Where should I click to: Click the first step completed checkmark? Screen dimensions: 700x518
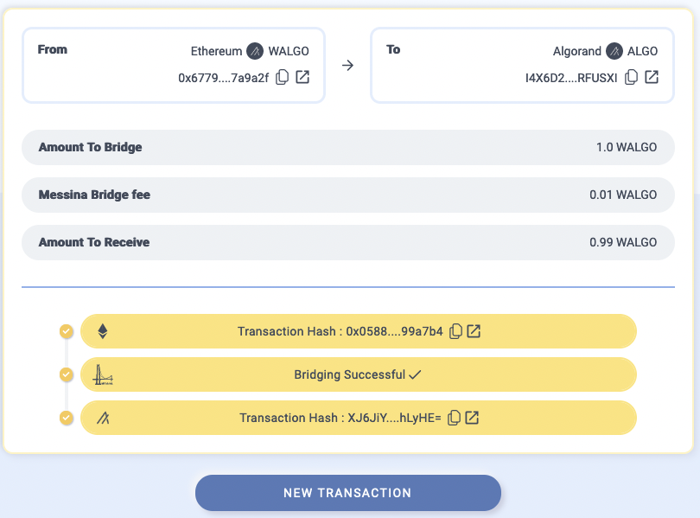67,331
